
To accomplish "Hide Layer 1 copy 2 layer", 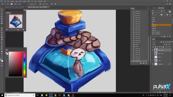I will (x=153, y=50).
